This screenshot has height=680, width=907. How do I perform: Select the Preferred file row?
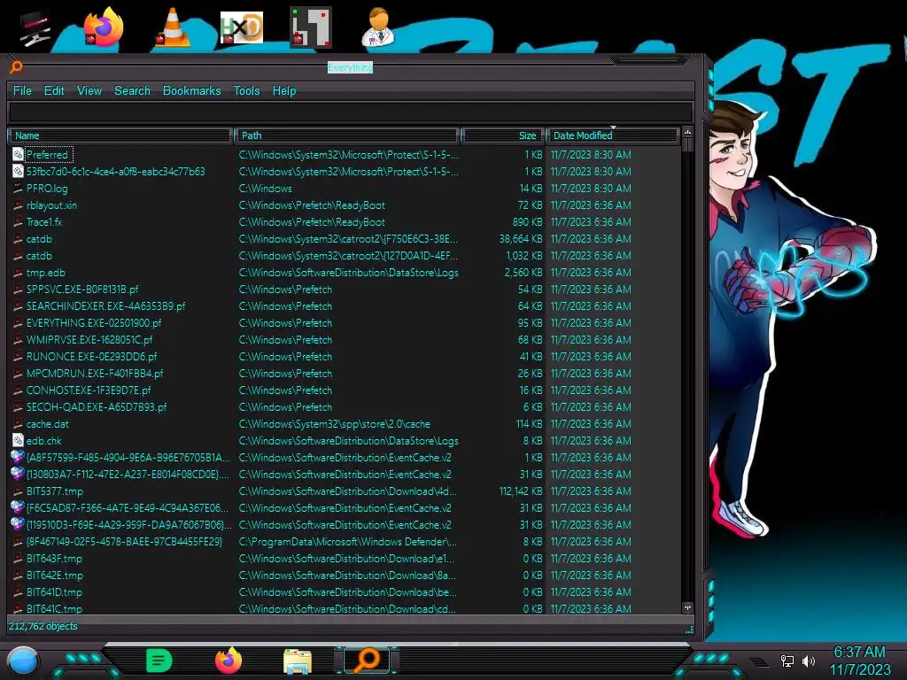[345, 154]
